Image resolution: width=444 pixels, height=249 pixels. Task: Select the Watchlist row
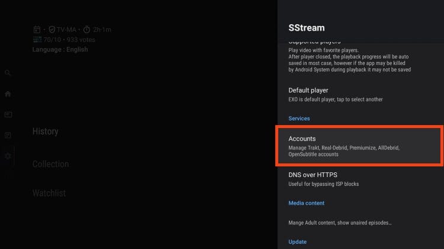(49, 193)
